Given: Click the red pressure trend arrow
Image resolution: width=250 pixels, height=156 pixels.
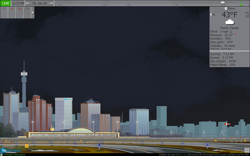Looking at the screenshot, I should 236,35.
